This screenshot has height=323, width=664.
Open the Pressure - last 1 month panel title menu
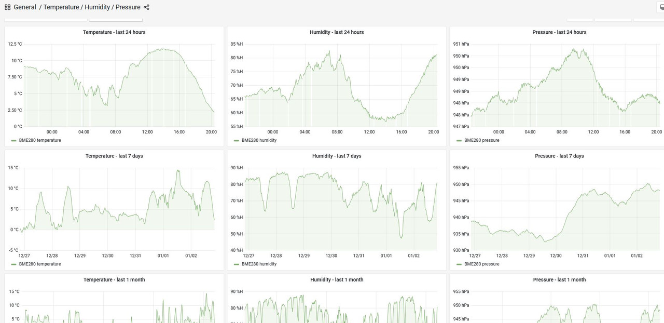coord(559,279)
